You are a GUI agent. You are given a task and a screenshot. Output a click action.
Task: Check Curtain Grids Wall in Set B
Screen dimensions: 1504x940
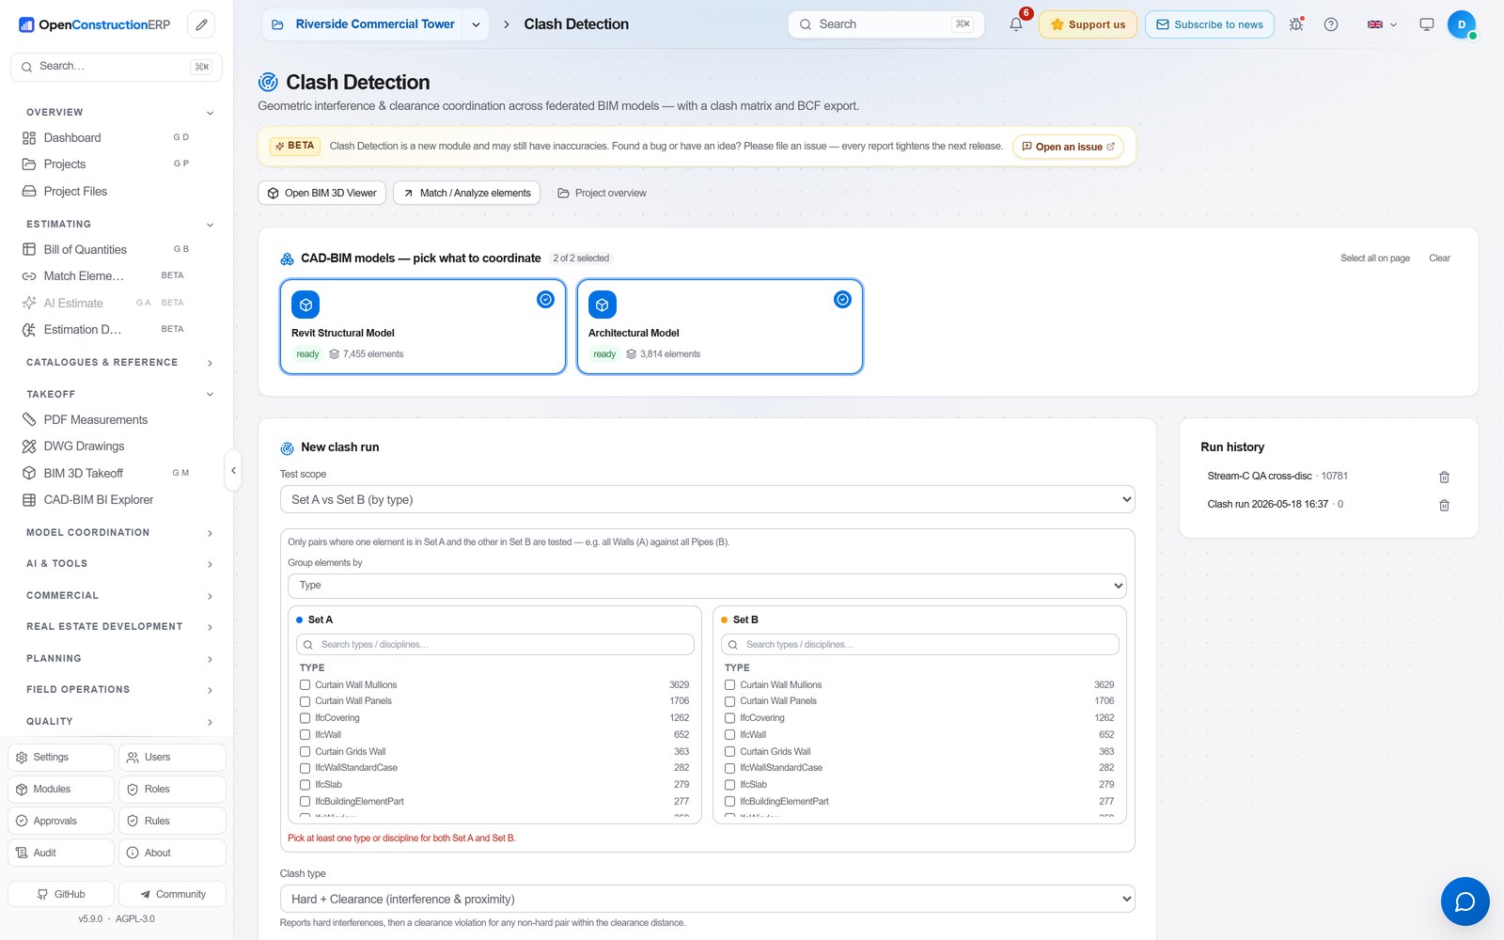[729, 751]
